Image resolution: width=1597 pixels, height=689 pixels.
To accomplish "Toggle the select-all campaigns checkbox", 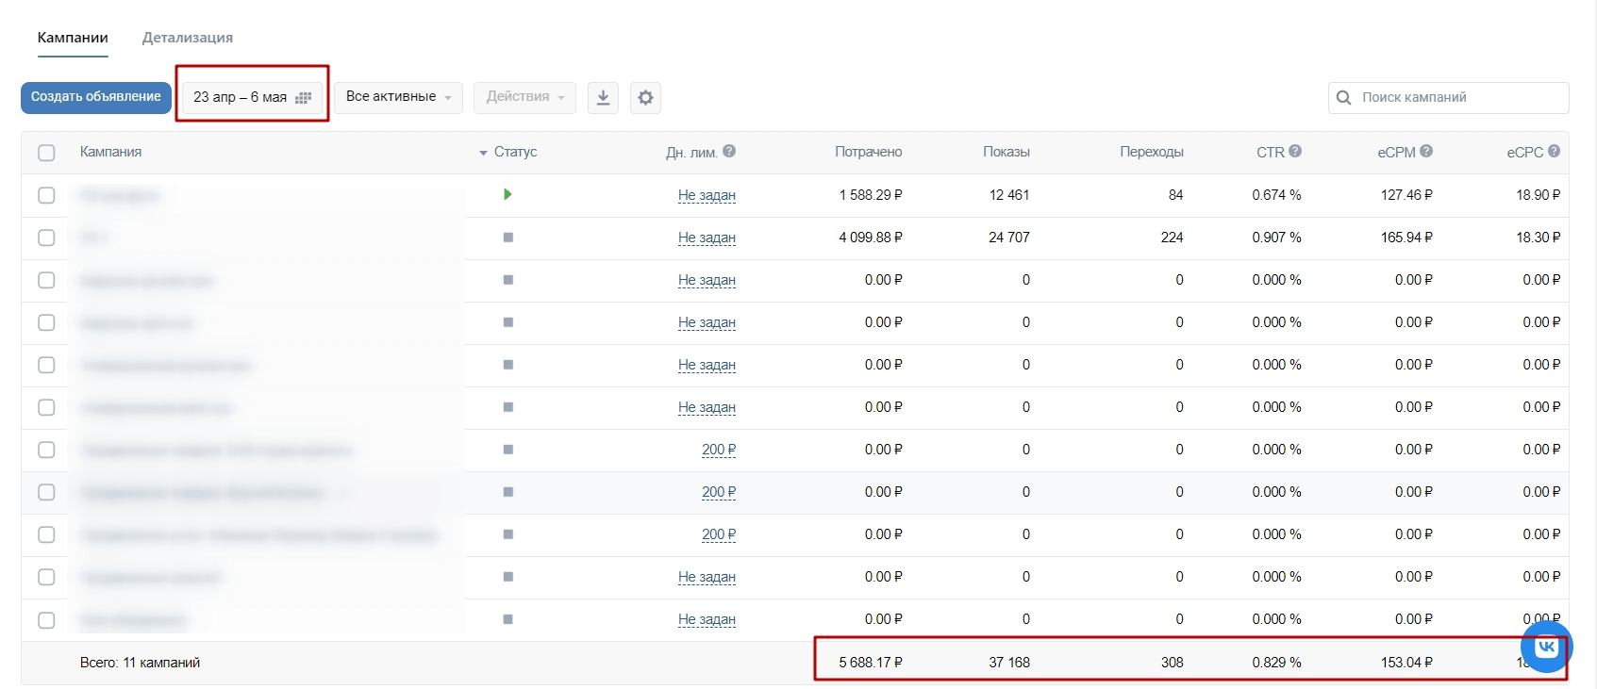I will tap(46, 153).
